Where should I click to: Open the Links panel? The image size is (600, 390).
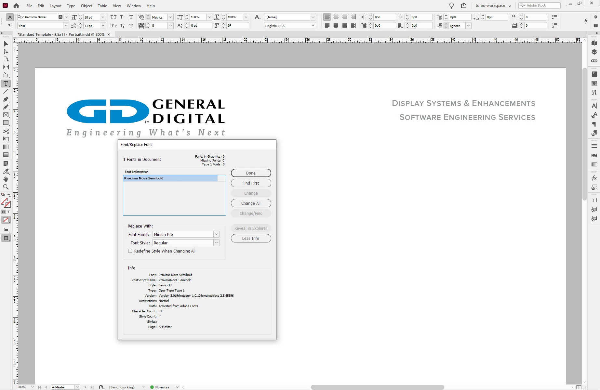click(x=594, y=61)
